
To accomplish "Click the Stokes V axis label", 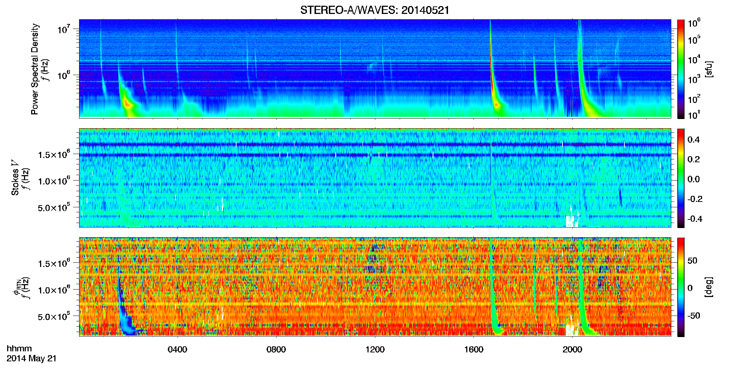I will (x=15, y=178).
